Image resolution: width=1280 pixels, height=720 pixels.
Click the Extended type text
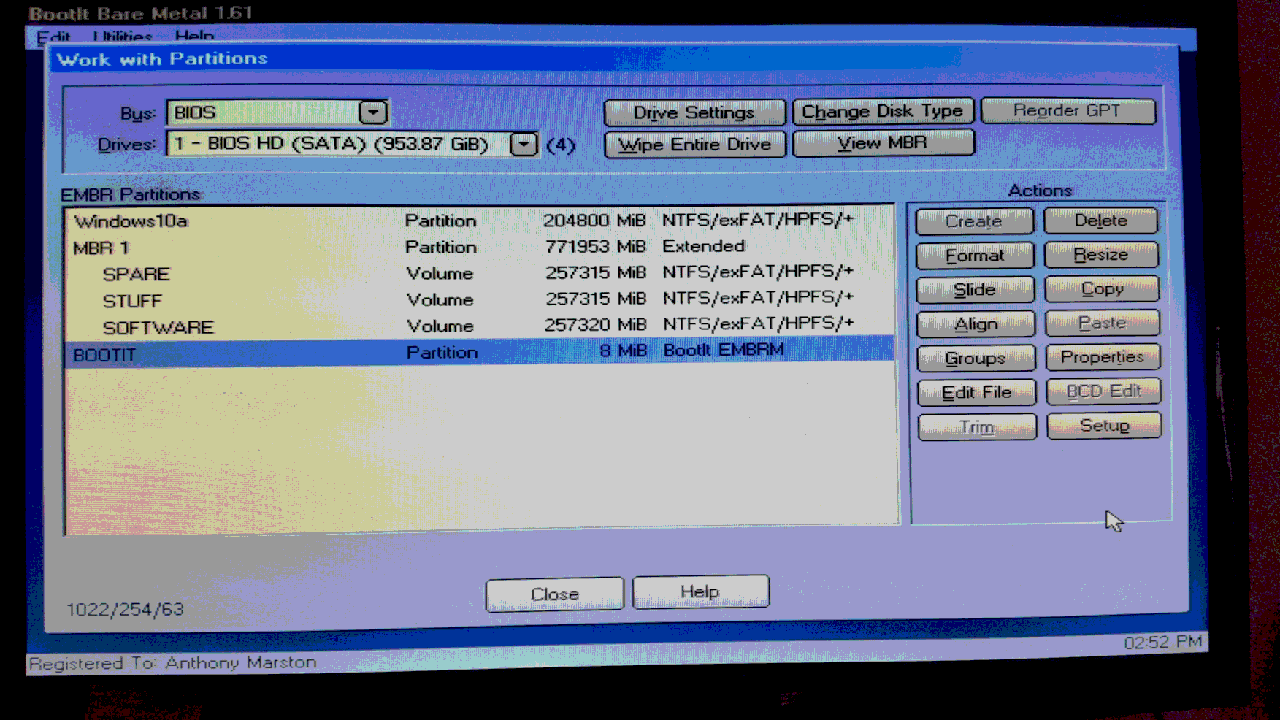(x=703, y=246)
